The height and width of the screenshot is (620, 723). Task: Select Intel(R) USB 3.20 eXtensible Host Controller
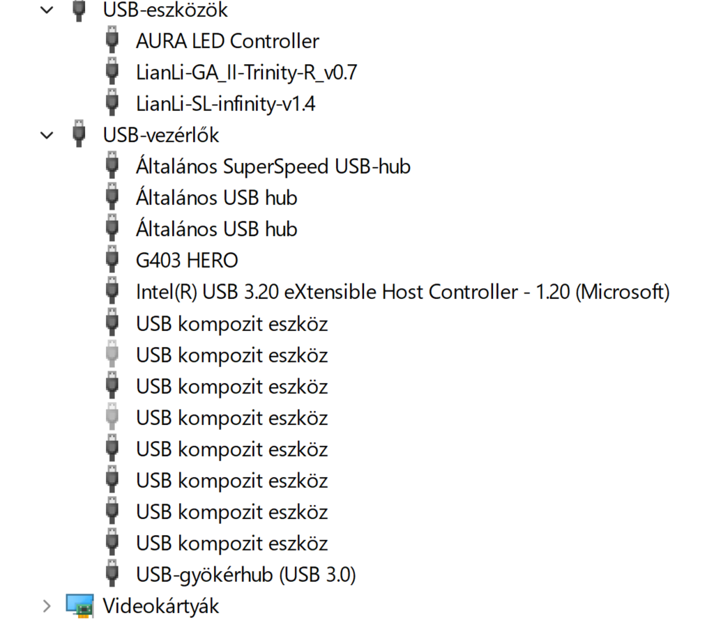[x=402, y=292]
